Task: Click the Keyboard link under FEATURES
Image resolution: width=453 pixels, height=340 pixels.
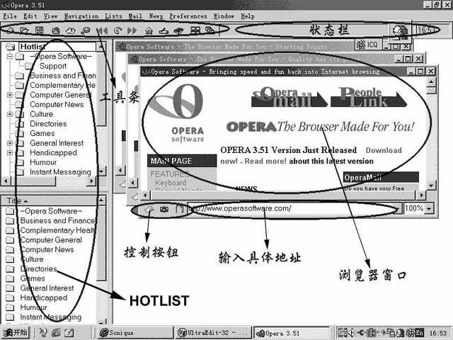Action: 171,183
